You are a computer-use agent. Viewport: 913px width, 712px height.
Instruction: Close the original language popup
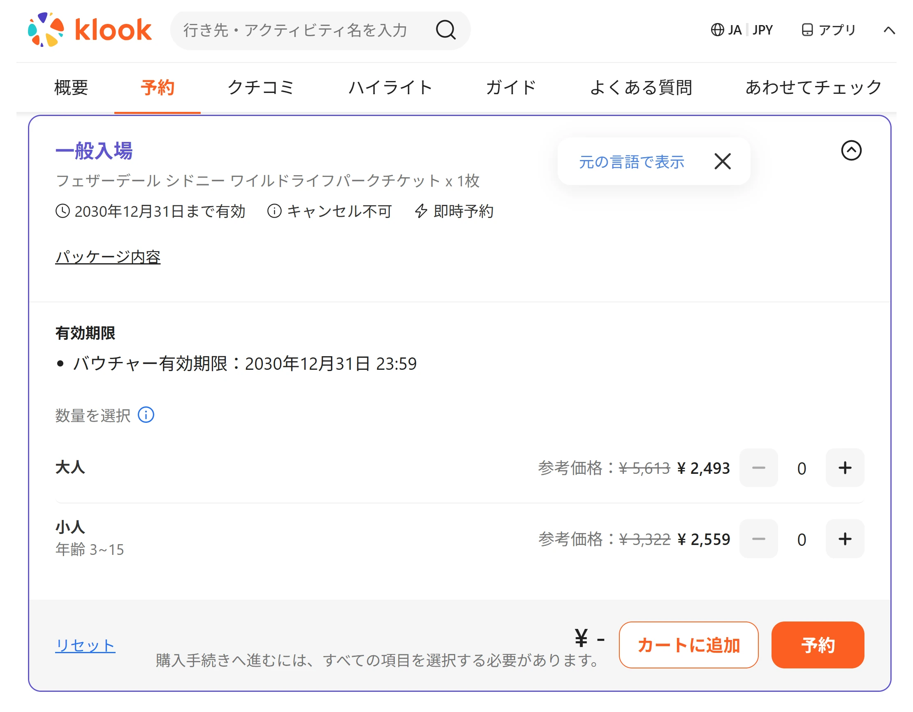click(722, 161)
